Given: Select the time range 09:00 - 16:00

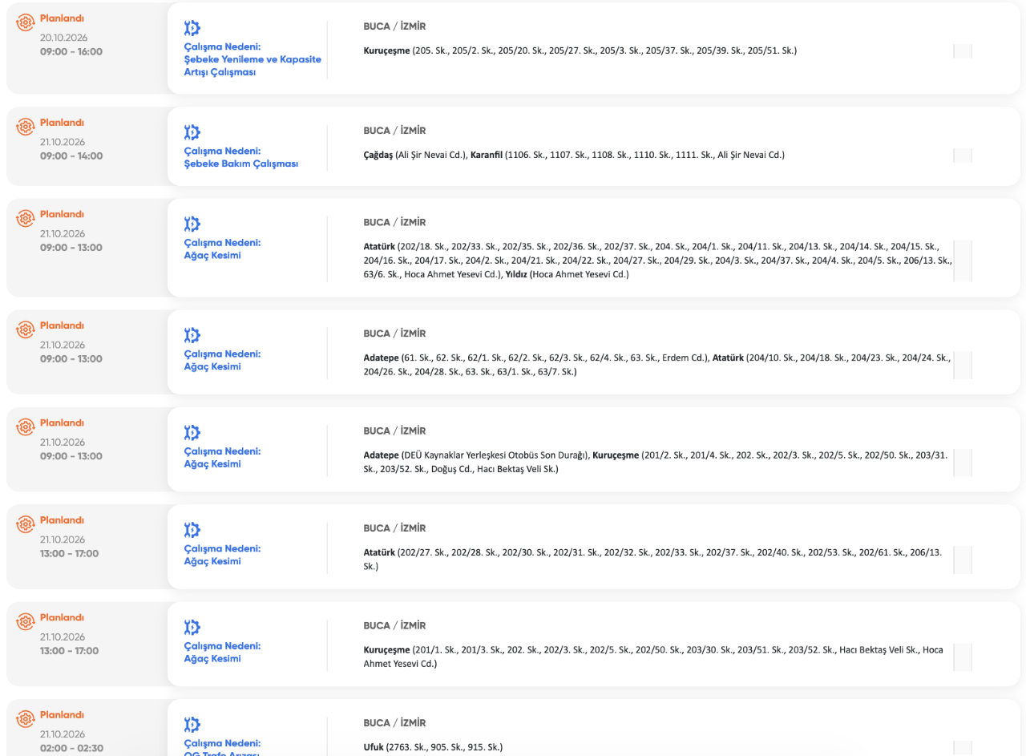Looking at the screenshot, I should pyautogui.click(x=71, y=52).
